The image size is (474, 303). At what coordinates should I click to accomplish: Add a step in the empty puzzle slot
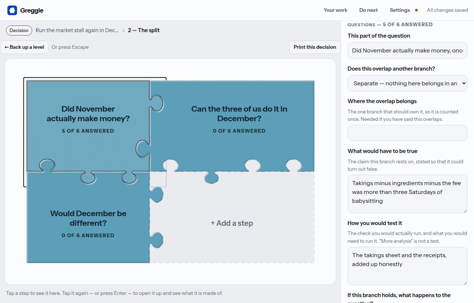[x=232, y=223]
